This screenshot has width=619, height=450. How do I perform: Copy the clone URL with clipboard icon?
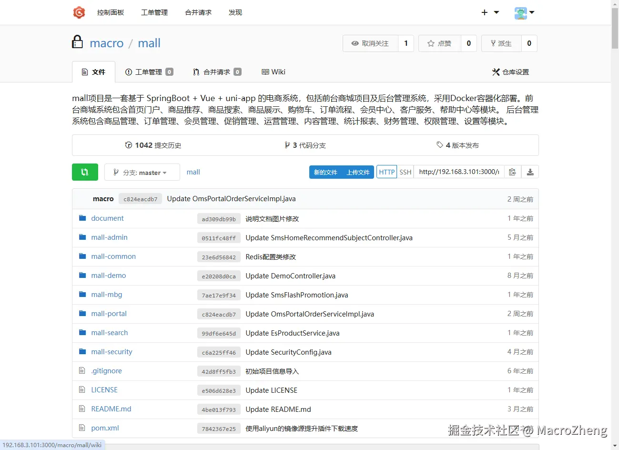tap(512, 172)
